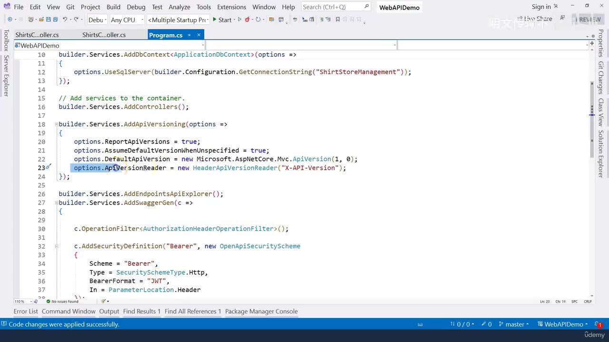Screen dimensions: 609x342
Task: Open the Error List tab
Action: tap(26, 311)
